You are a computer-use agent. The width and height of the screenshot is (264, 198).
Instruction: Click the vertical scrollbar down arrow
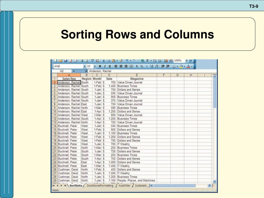(x=214, y=182)
